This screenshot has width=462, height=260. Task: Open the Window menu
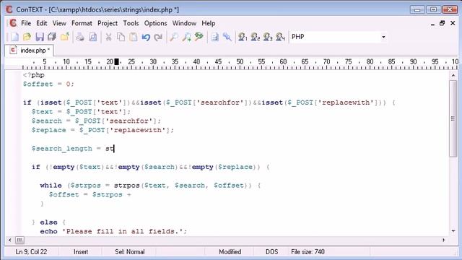tap(184, 23)
